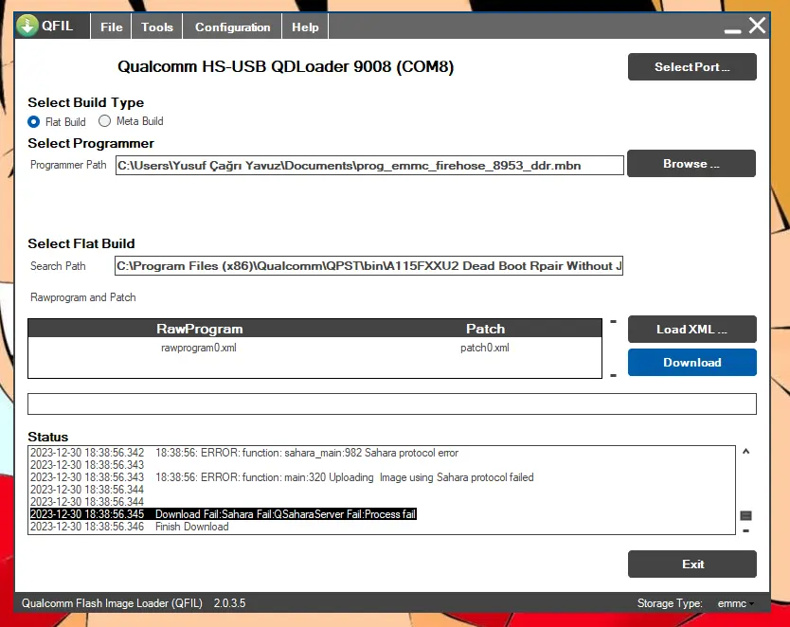Click the Select Port button
Viewport: 790px width, 627px height.
pyautogui.click(x=691, y=67)
